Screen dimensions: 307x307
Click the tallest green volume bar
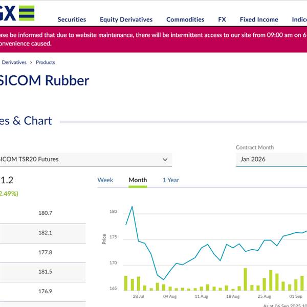point(245,279)
